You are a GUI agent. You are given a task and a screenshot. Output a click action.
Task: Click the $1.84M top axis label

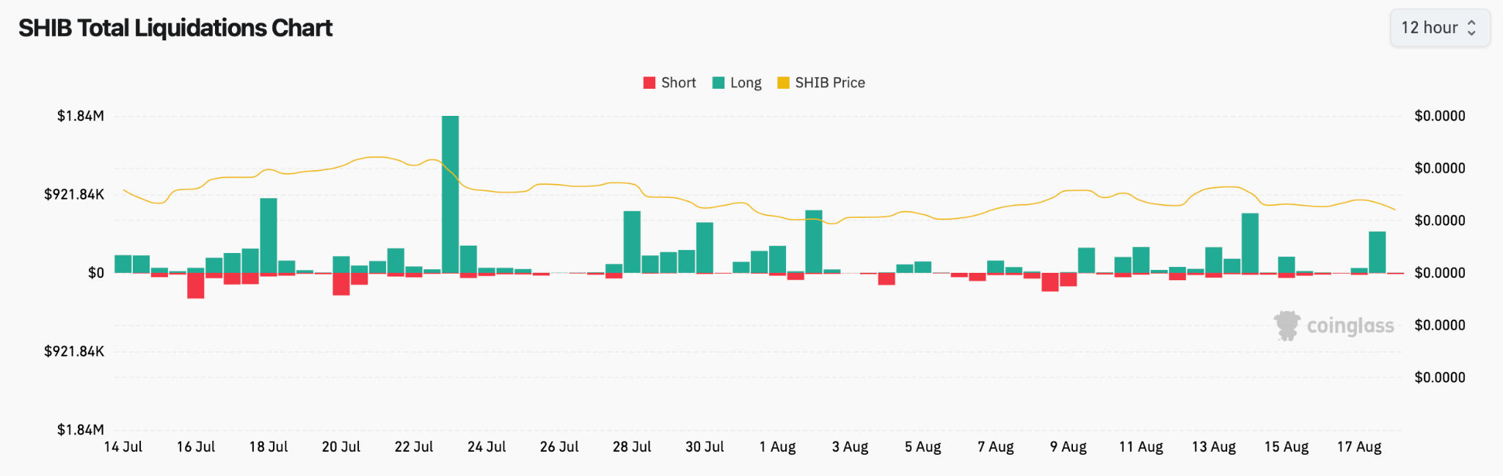coord(81,116)
